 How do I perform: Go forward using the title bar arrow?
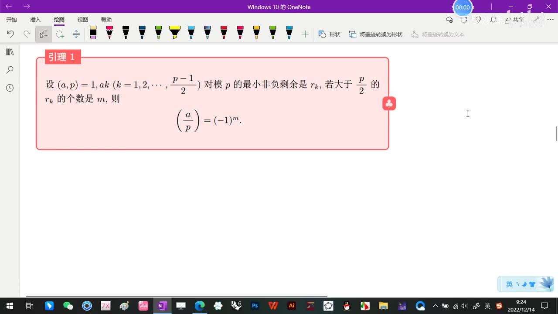(x=27, y=7)
